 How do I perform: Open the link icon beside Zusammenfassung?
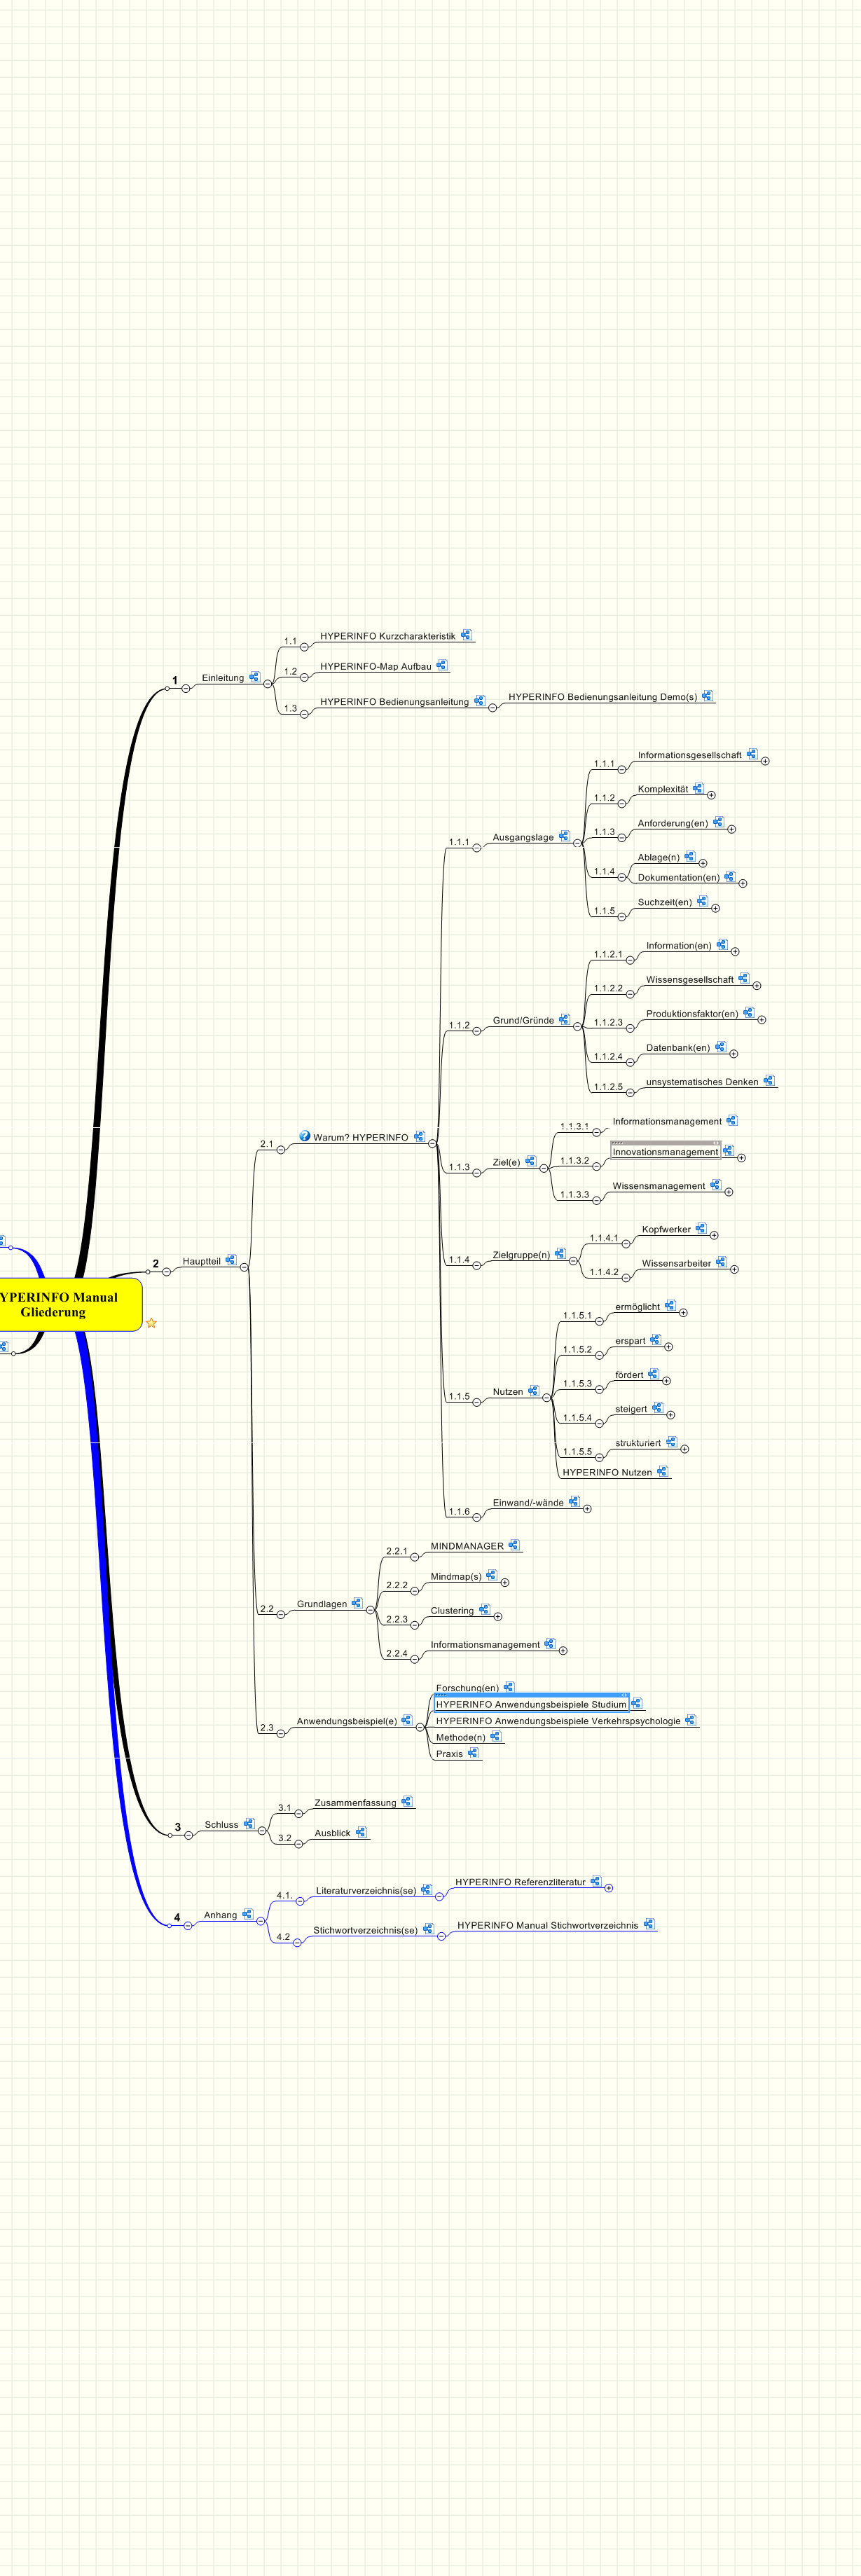pos(406,1802)
